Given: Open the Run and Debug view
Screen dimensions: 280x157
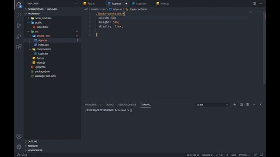Looking at the screenshot, I should tap(19, 36).
